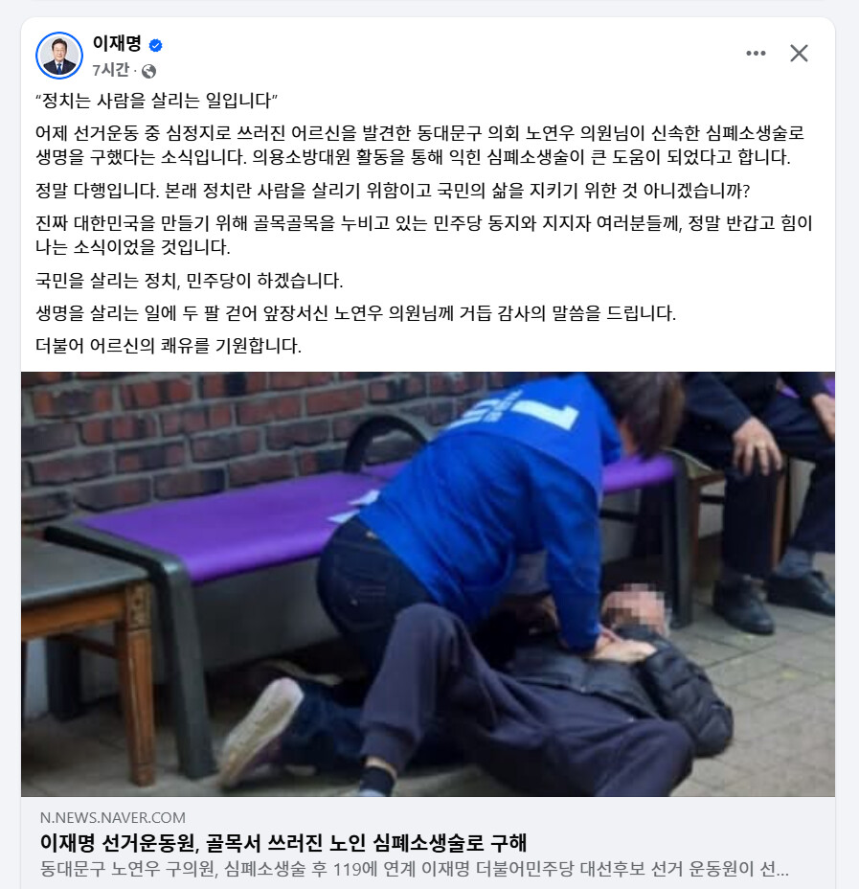Open the N.NEWS.NAVER.COM source domain label
859x889 pixels.
pos(113,817)
